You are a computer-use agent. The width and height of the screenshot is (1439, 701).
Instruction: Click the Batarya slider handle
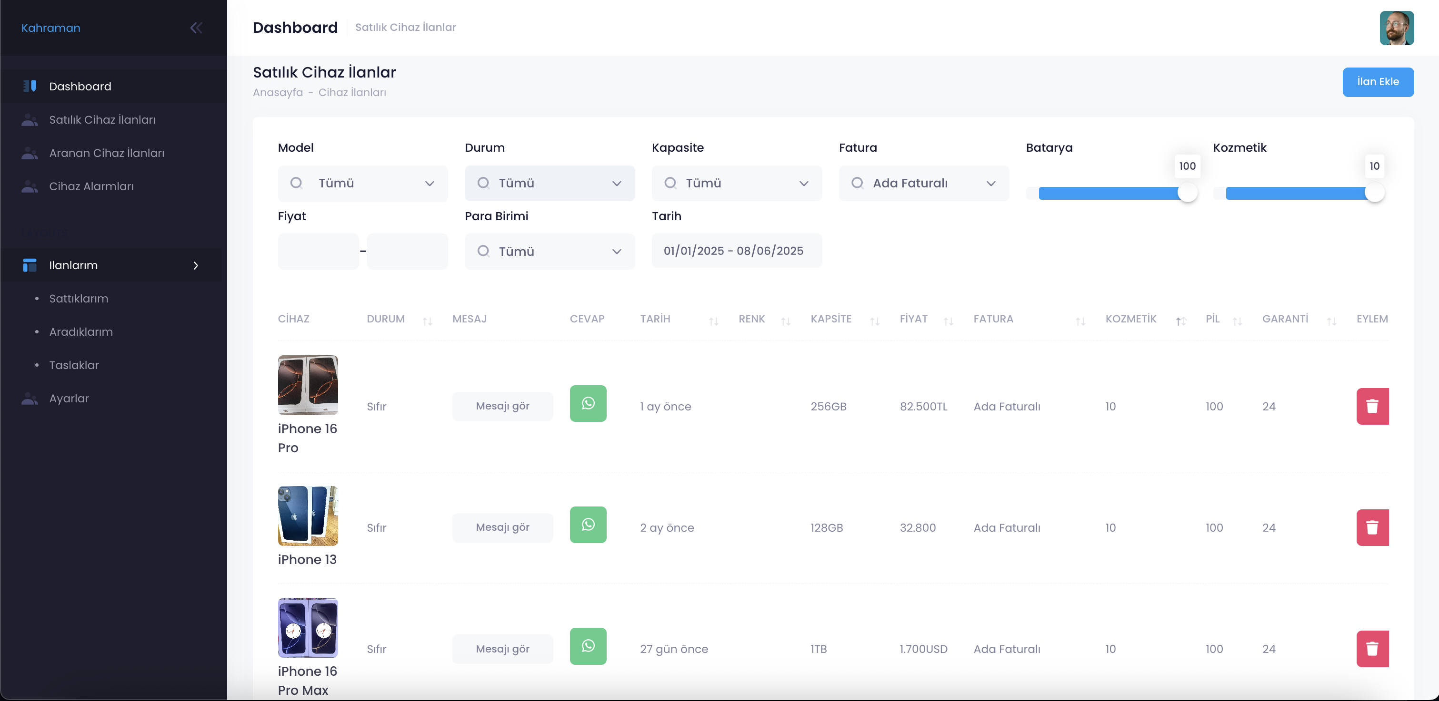pyautogui.click(x=1187, y=193)
